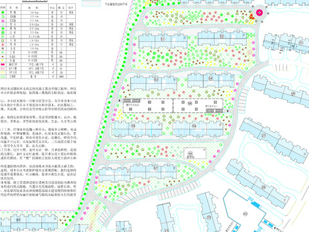Click the small yellow dot legend symbol
309x232 pixels.
click(x=3, y=61)
